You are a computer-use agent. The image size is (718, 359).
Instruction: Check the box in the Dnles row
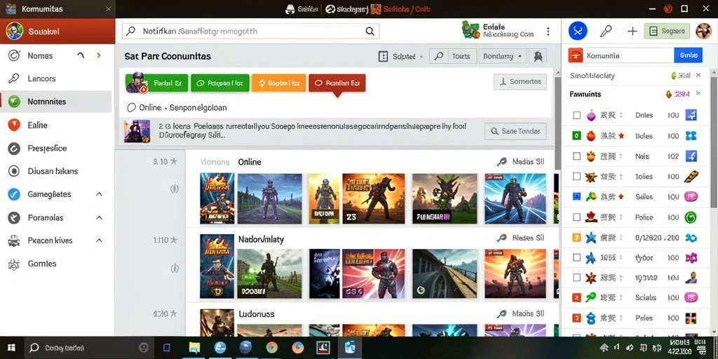[x=576, y=116]
